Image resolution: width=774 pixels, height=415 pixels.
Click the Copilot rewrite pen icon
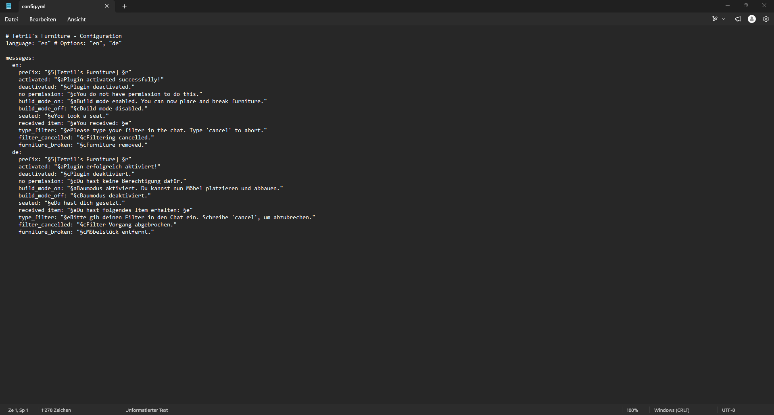coord(714,19)
